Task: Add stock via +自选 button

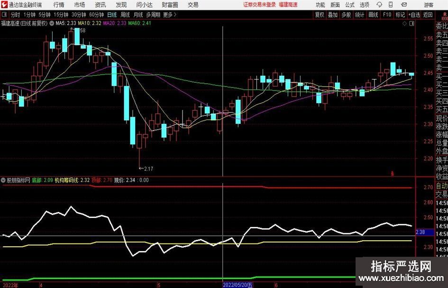Action: coord(414,15)
